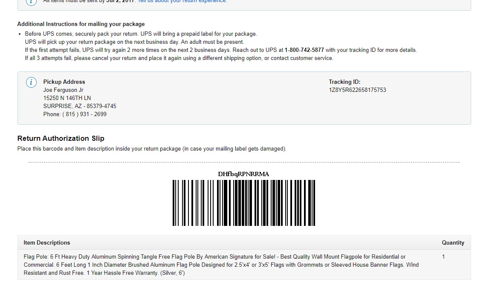This screenshot has height=285, width=495.
Task: Click the Flag Pole item description text
Action: [x=221, y=265]
